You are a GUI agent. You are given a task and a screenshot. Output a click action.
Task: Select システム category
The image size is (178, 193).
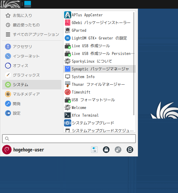32,85
